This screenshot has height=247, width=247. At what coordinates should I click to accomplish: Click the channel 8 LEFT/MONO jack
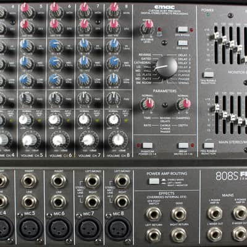click(122, 181)
